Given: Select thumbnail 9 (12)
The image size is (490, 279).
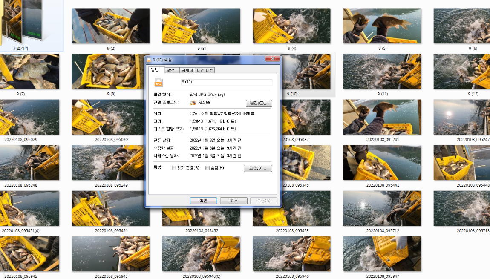Looking at the screenshot, I should coord(462,72).
